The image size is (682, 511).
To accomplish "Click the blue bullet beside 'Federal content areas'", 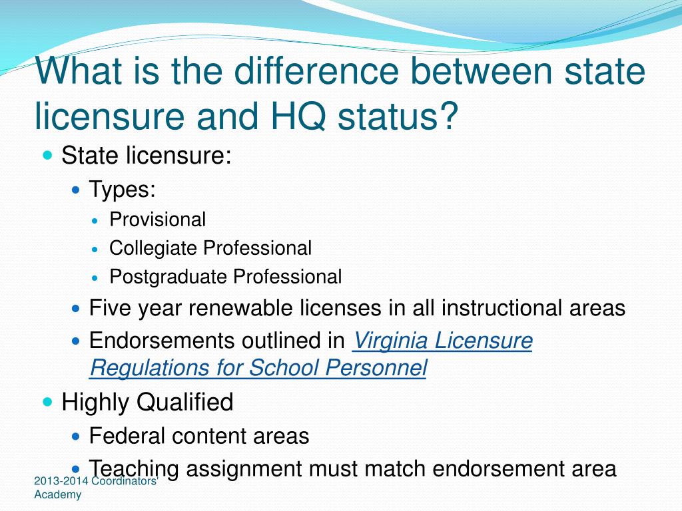I will [76, 436].
